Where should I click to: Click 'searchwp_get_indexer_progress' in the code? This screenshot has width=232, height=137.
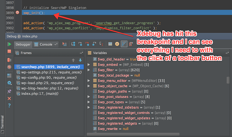125,23
